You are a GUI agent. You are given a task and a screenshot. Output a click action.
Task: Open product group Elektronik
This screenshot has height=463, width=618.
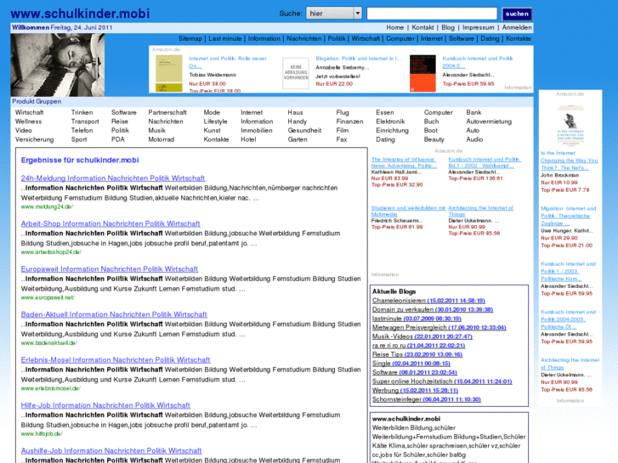pos(390,121)
